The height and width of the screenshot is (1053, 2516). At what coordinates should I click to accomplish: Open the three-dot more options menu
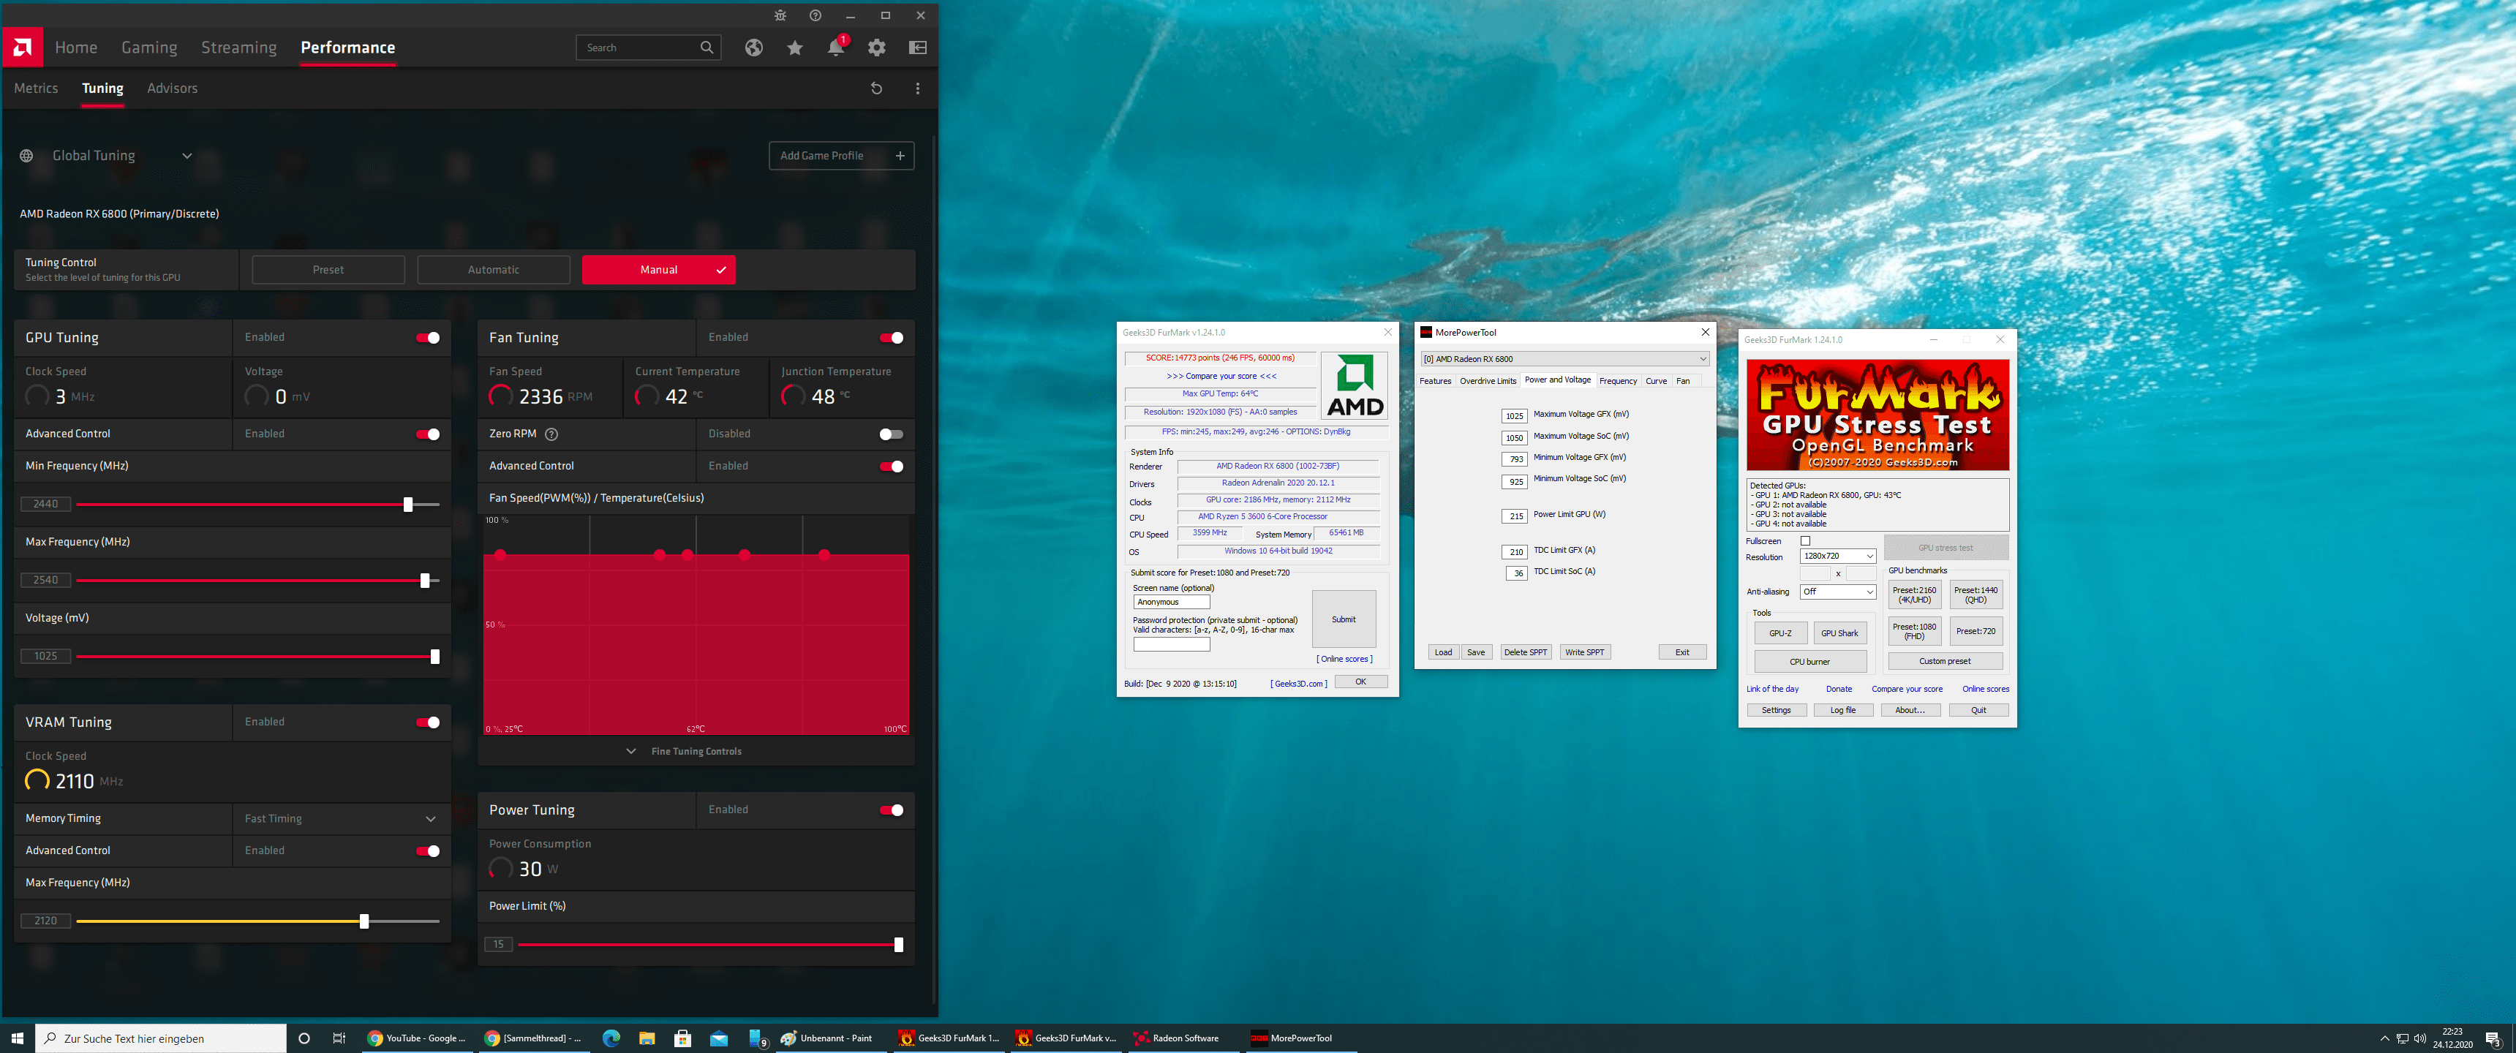click(917, 89)
